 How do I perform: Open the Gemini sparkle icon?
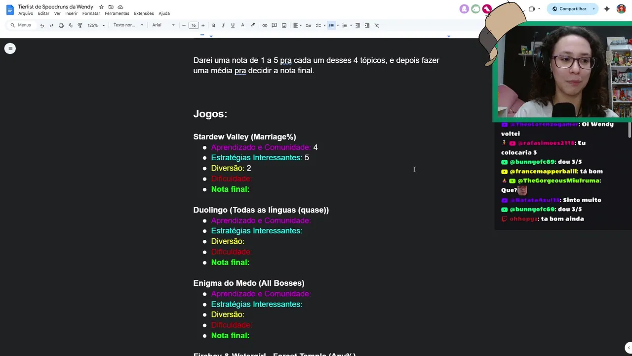(607, 9)
